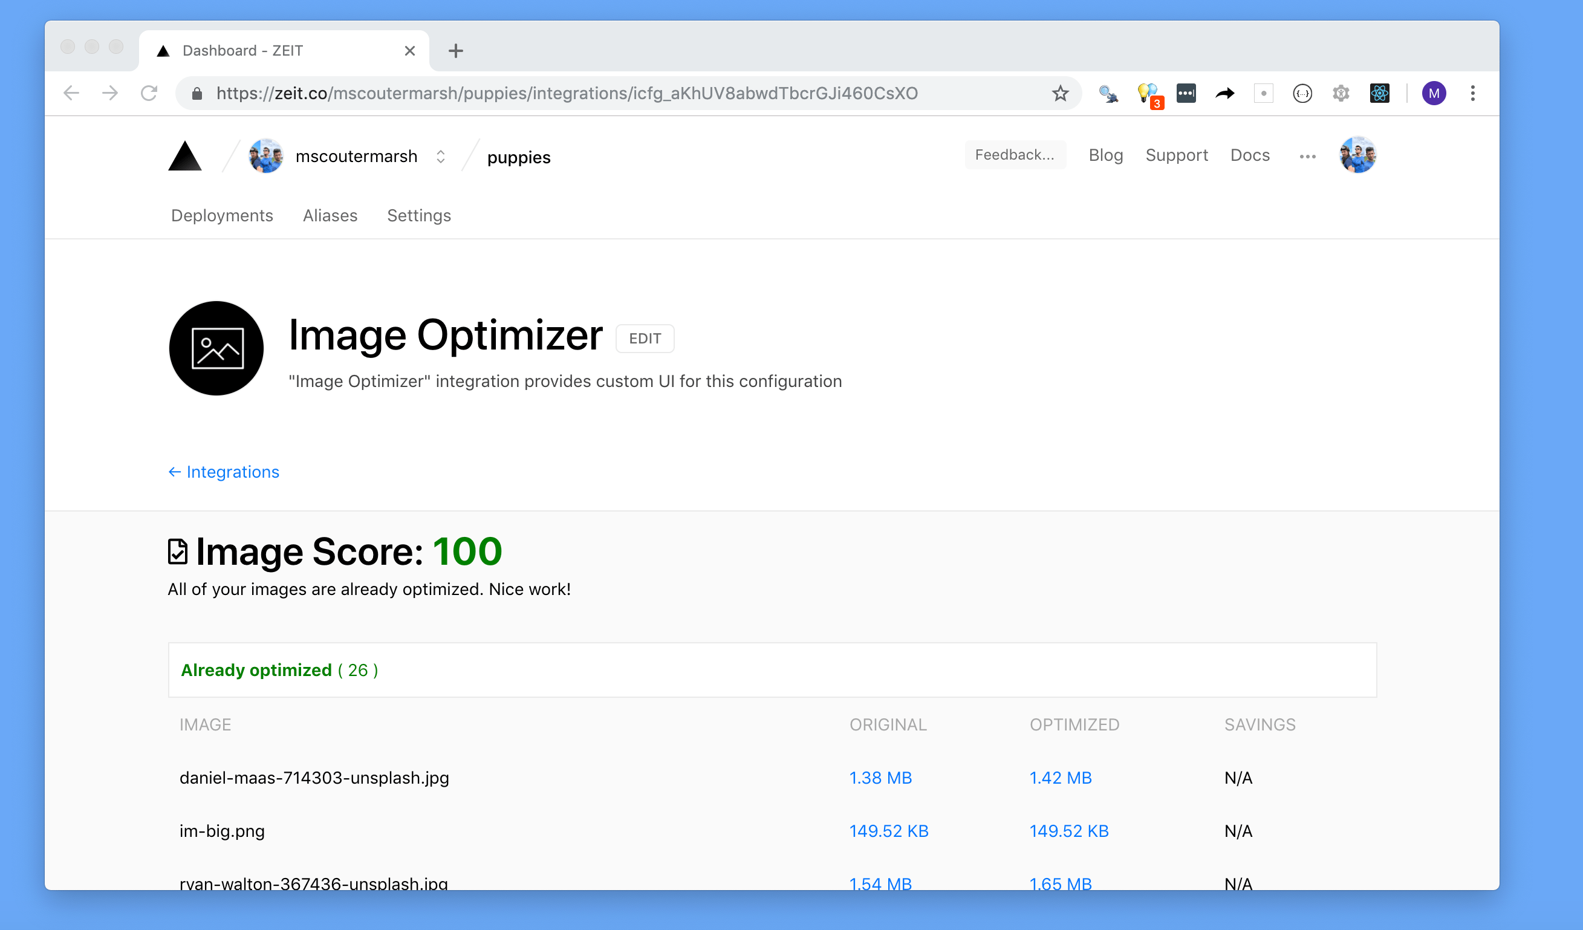Click the EDIT button beside Image Optimizer

(x=645, y=339)
